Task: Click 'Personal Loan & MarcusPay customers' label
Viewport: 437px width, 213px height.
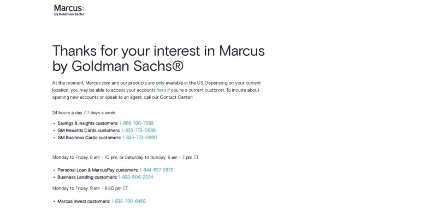Action: pyautogui.click(x=98, y=170)
